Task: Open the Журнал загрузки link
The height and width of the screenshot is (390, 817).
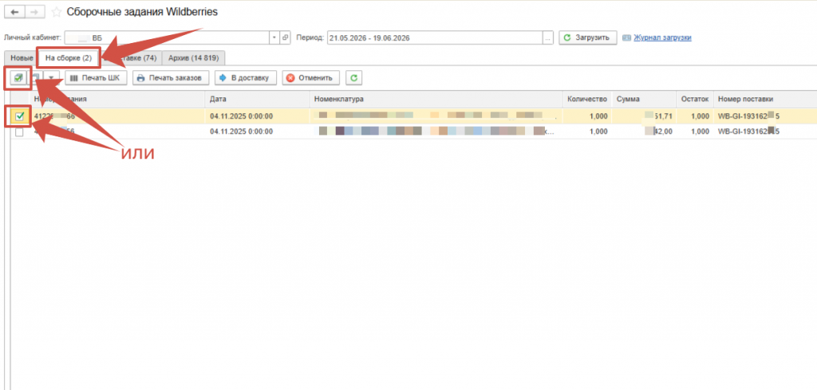Action: point(661,38)
